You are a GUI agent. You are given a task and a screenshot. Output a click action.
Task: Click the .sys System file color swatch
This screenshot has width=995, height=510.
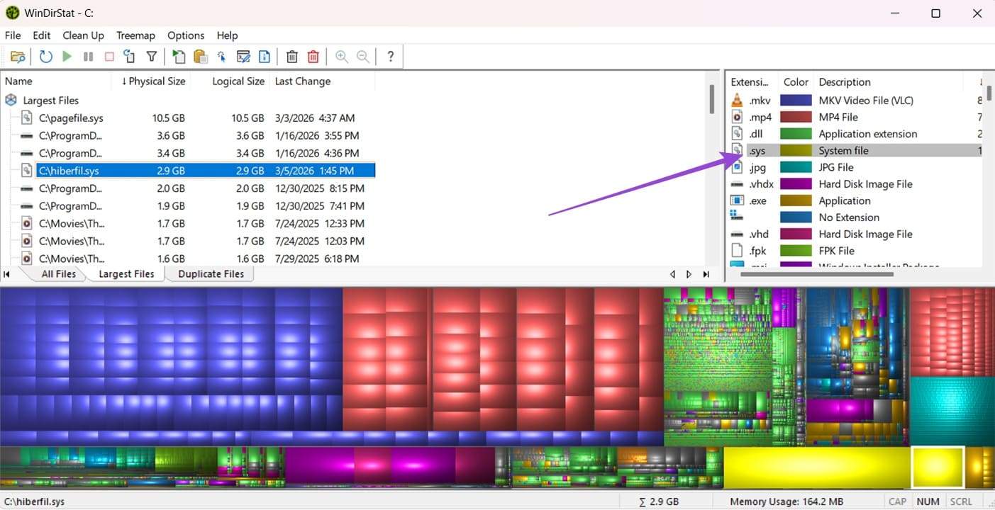795,150
